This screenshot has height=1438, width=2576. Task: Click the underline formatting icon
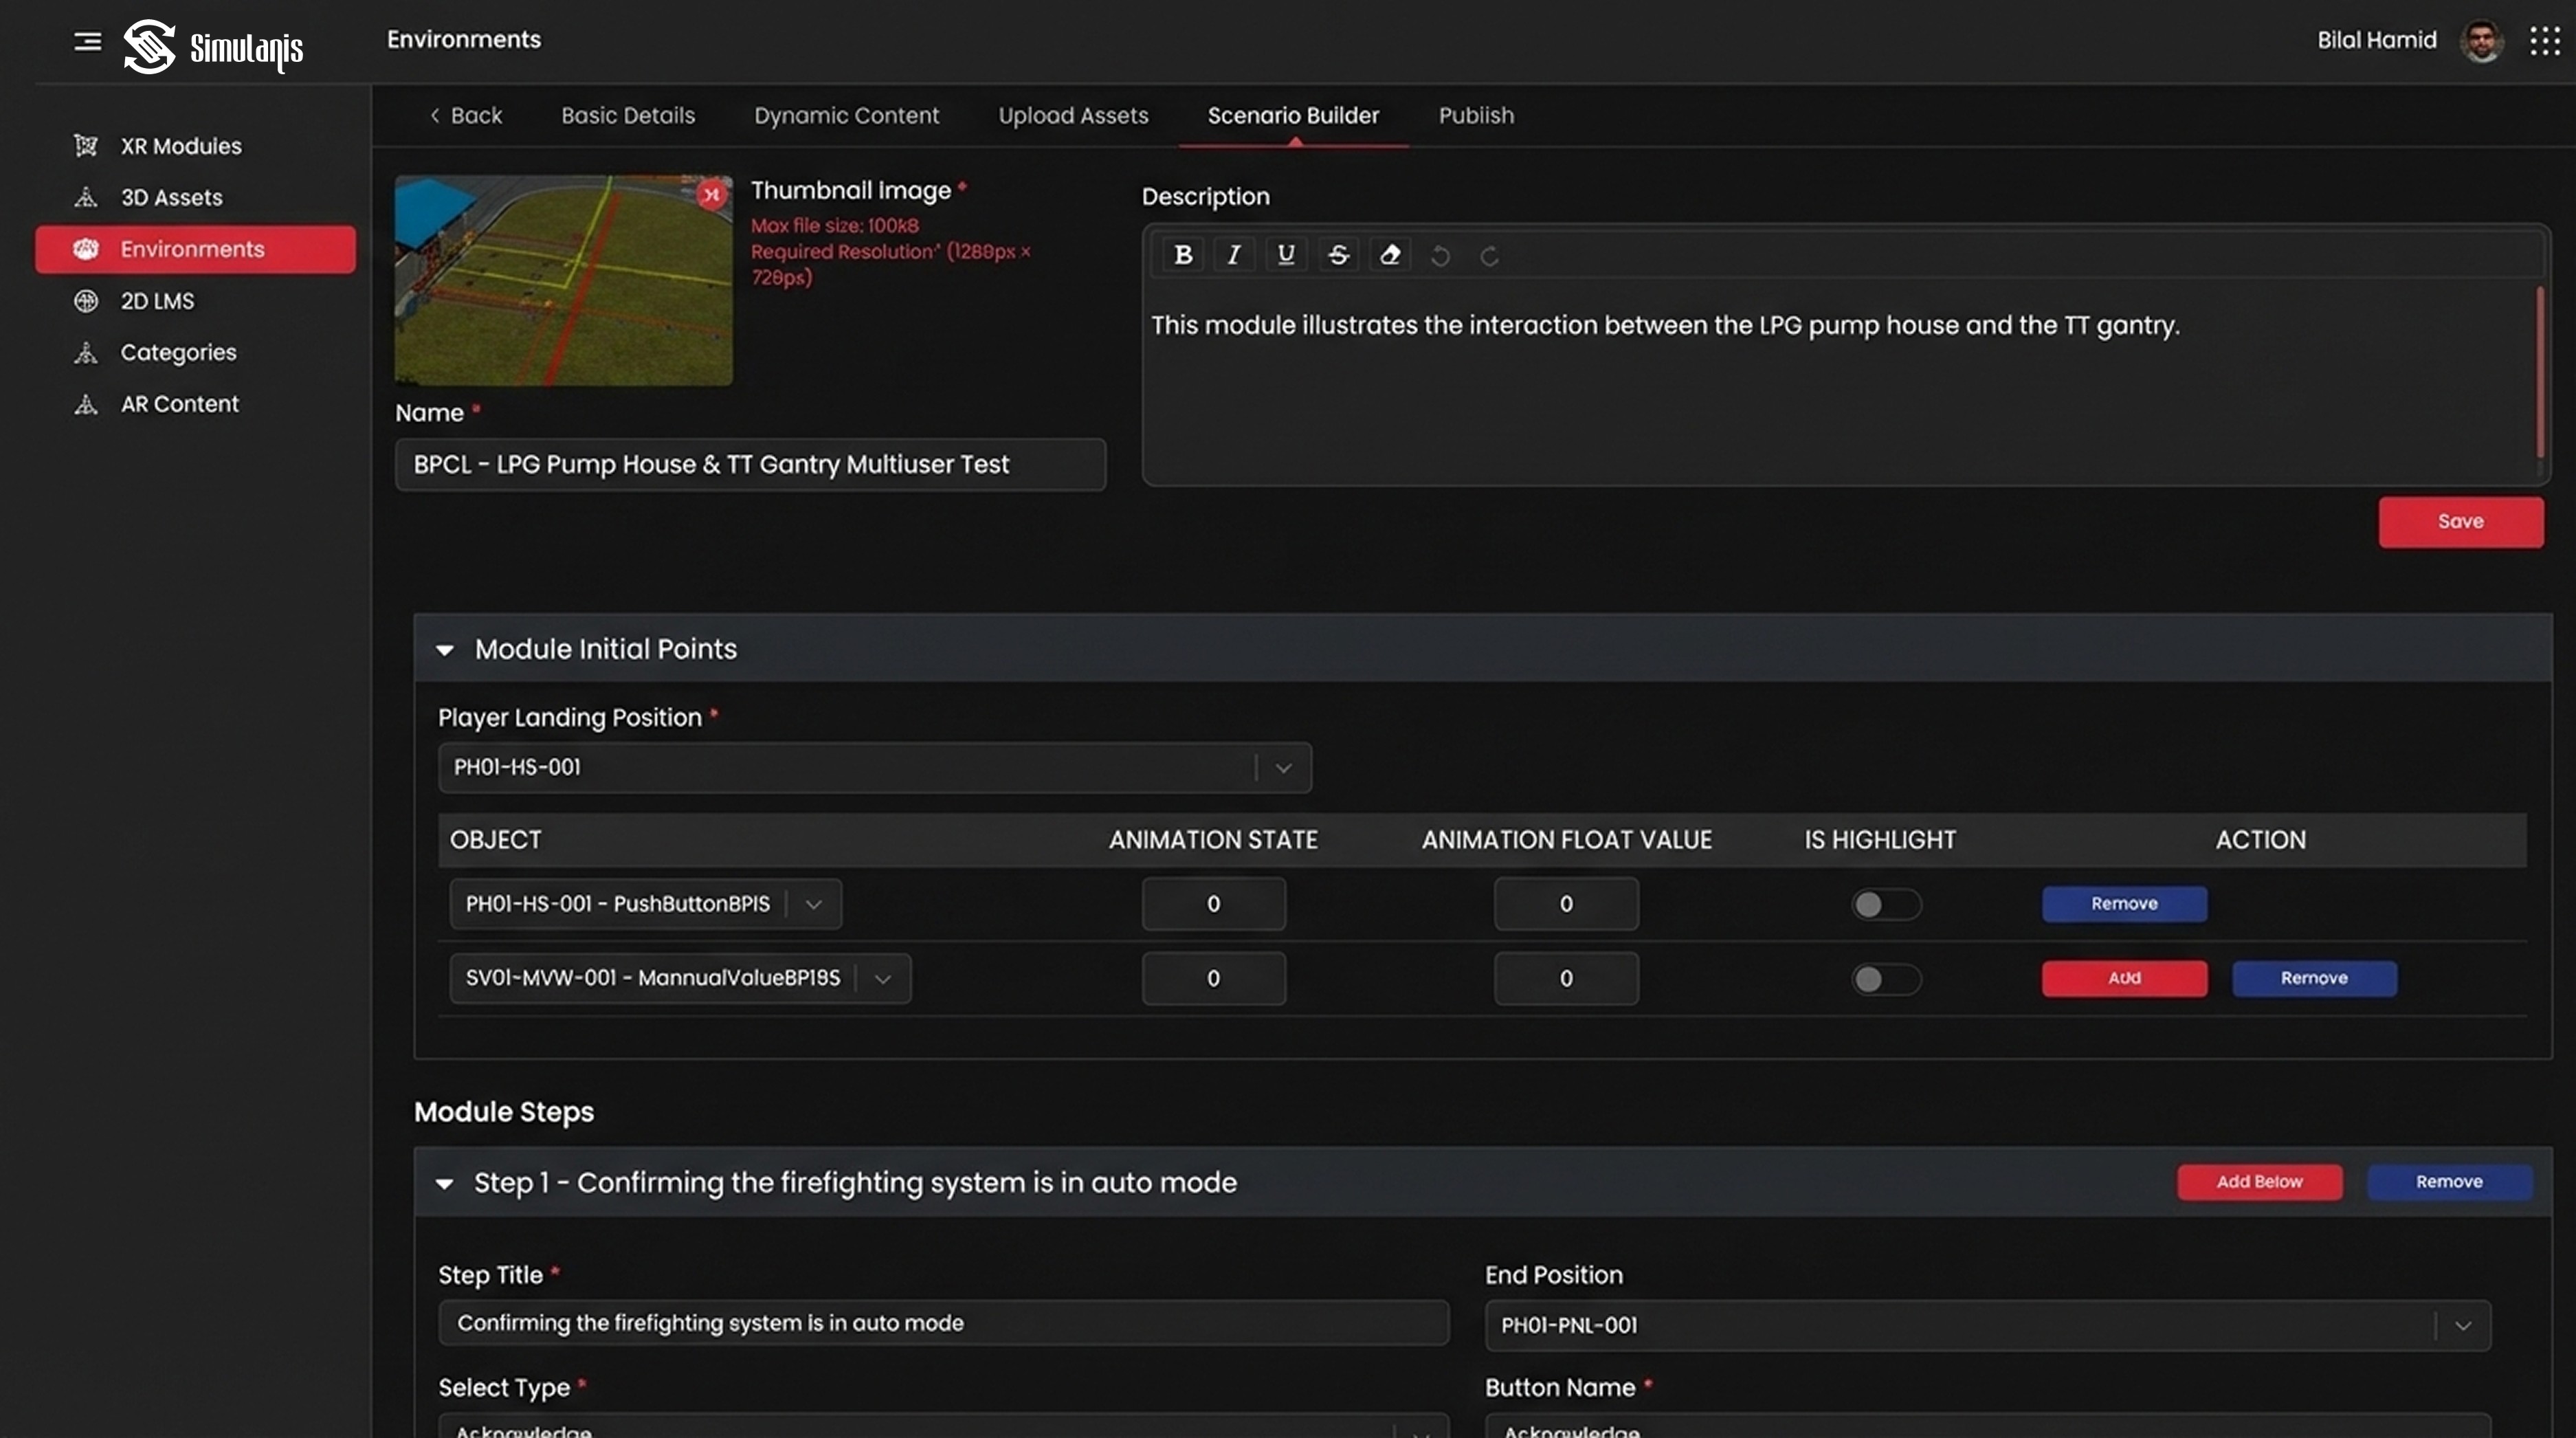1286,255
